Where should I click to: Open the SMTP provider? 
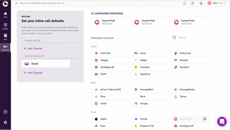tap(111, 74)
